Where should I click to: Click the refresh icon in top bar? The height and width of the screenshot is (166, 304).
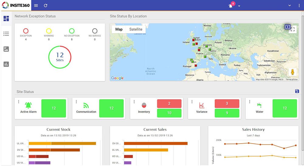tap(46, 5)
